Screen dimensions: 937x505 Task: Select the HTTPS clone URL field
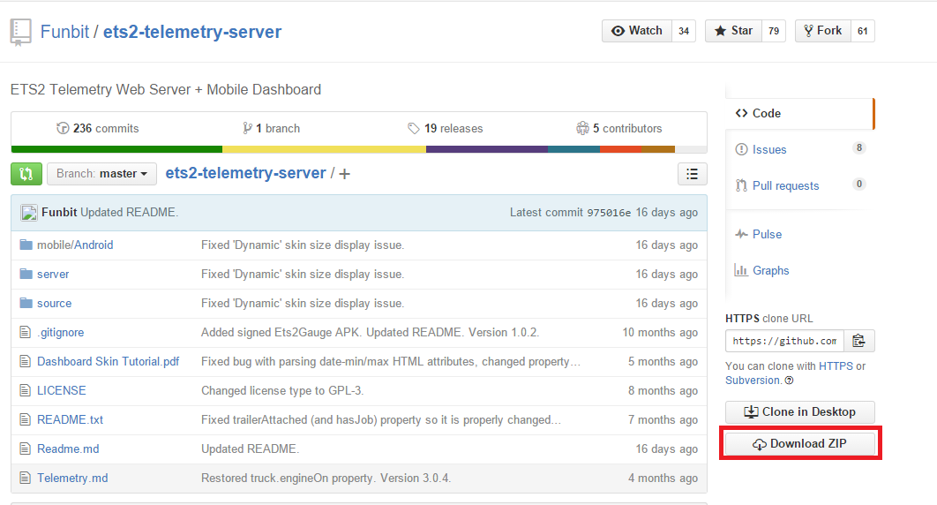(x=784, y=341)
